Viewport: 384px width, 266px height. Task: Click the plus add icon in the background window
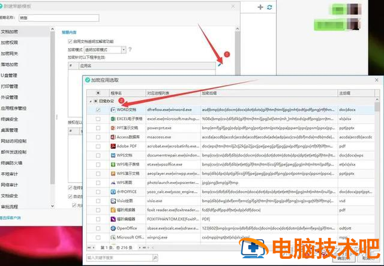[260, 7]
